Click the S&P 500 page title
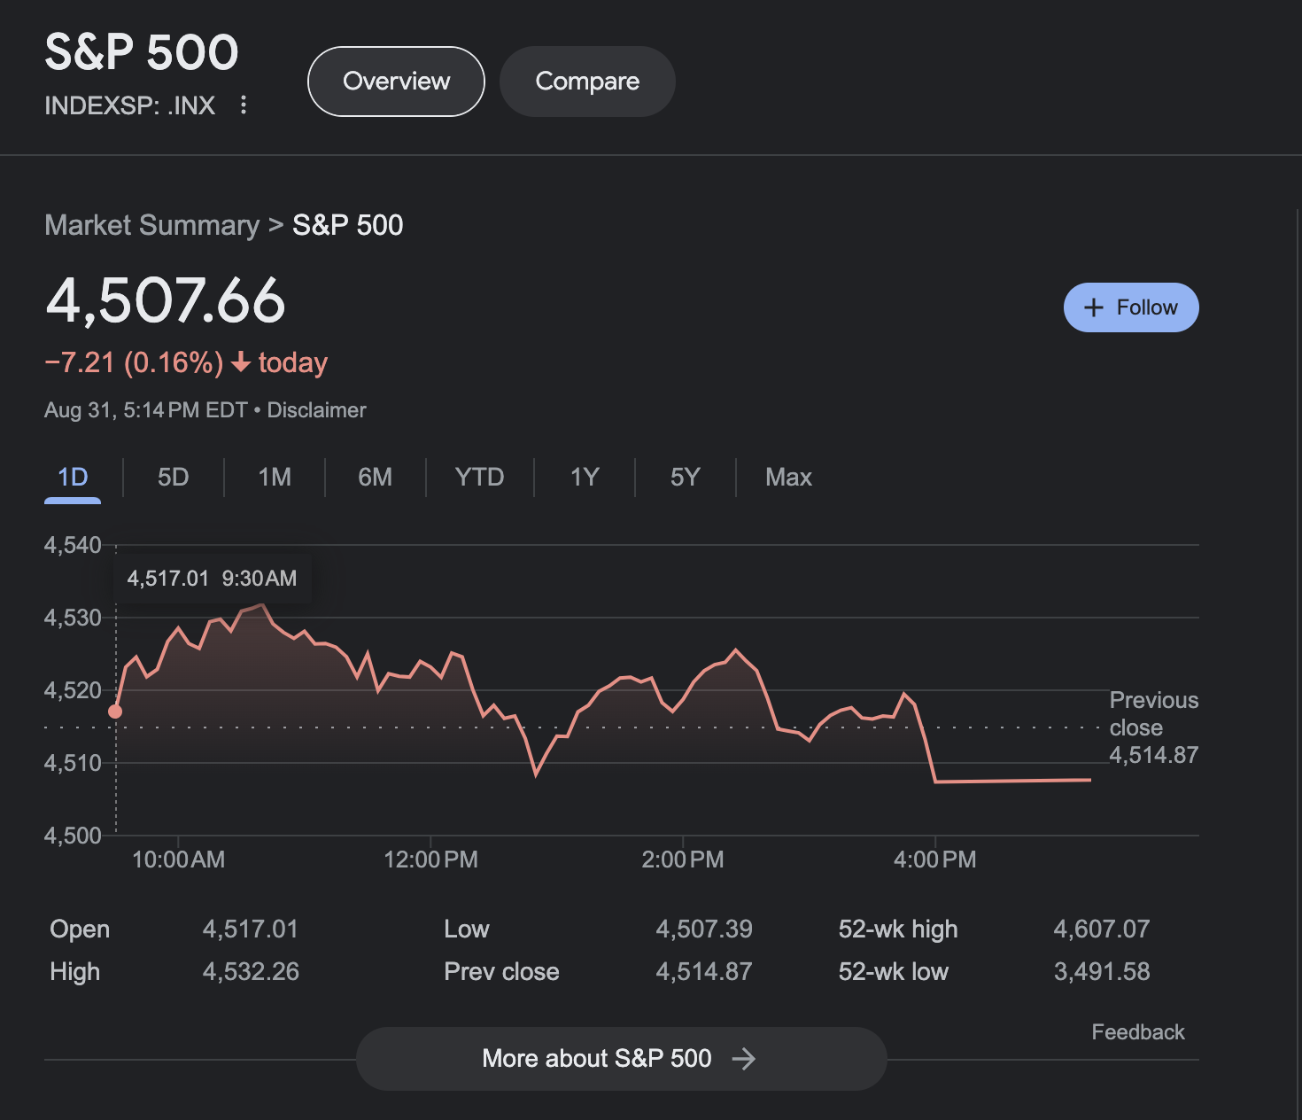Image resolution: width=1302 pixels, height=1120 pixels. [x=142, y=52]
